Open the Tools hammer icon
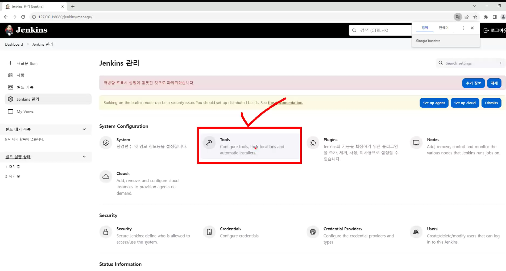The image size is (506, 271). tap(209, 143)
